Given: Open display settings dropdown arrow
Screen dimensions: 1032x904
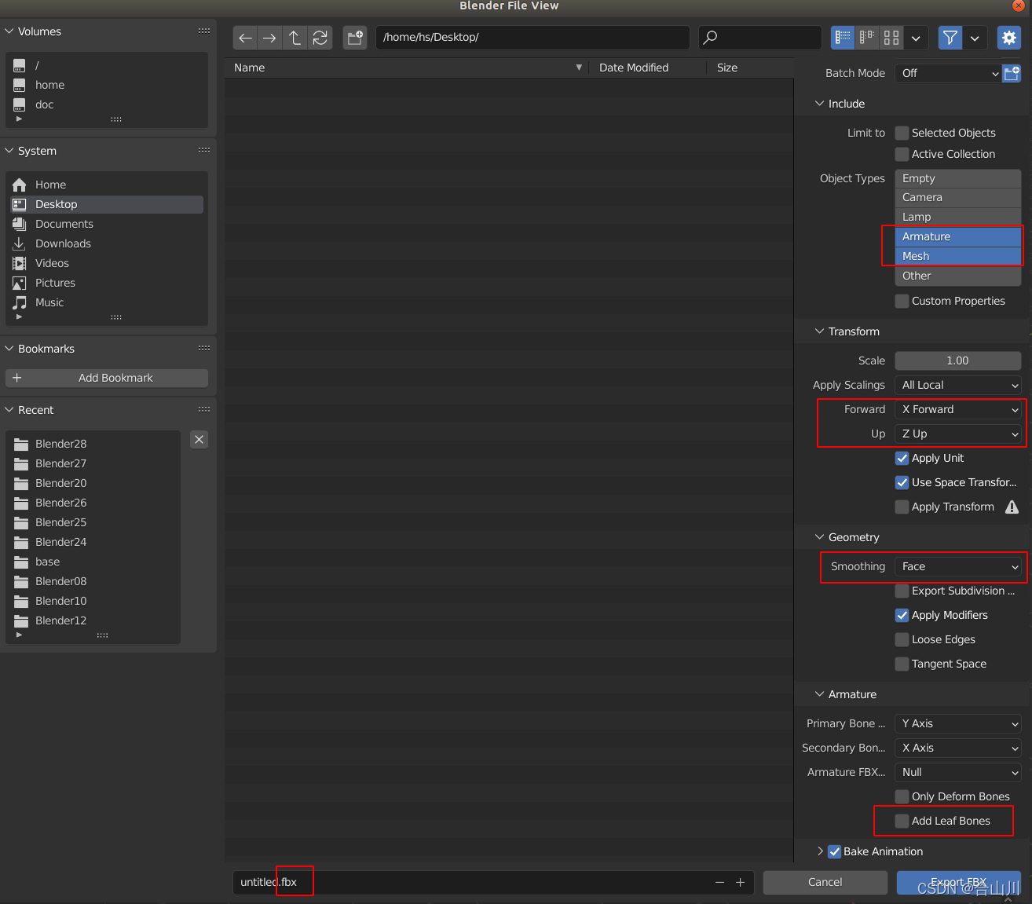Looking at the screenshot, I should pos(916,38).
